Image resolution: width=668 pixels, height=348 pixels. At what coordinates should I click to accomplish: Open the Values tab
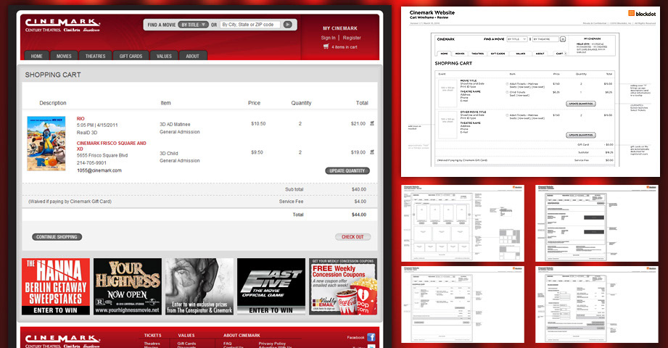(164, 56)
